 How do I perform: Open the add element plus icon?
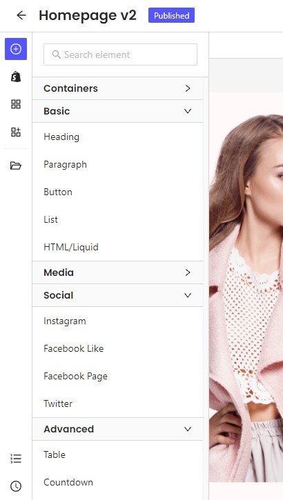[16, 49]
